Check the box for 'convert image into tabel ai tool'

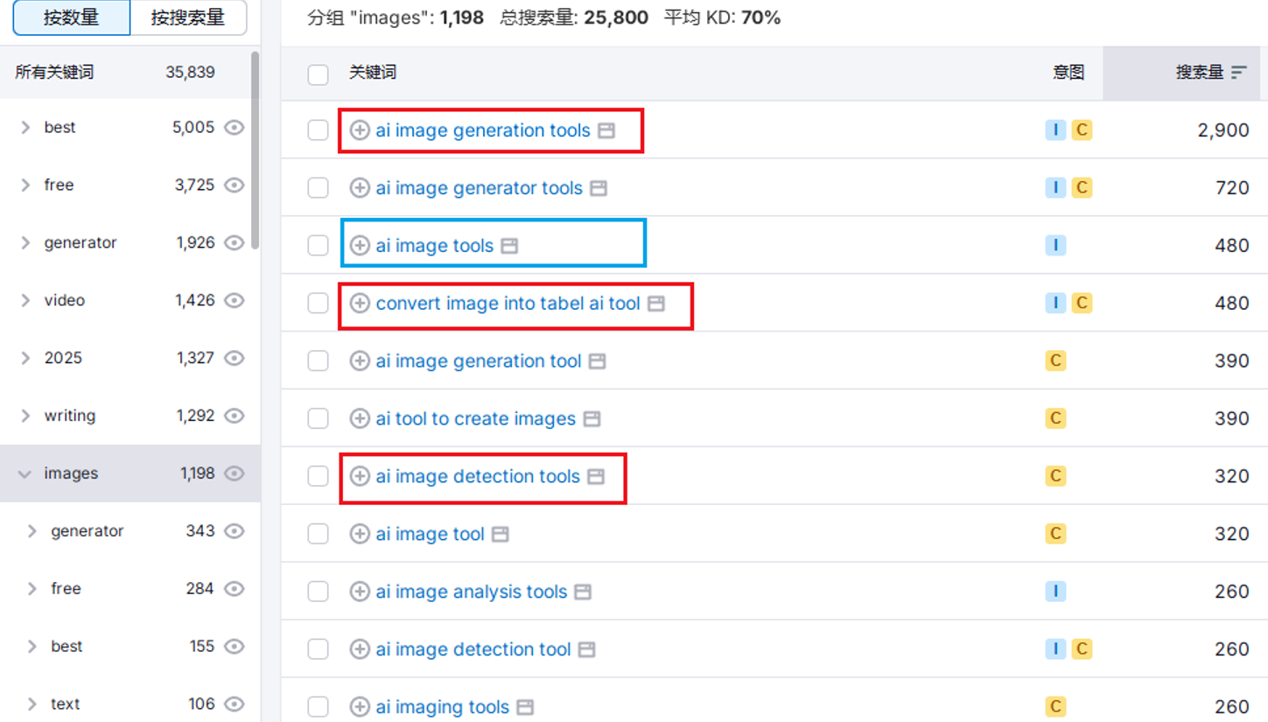318,304
